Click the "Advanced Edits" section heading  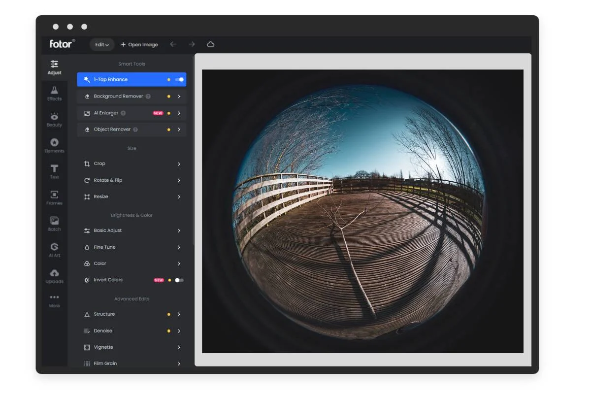pyautogui.click(x=131, y=299)
